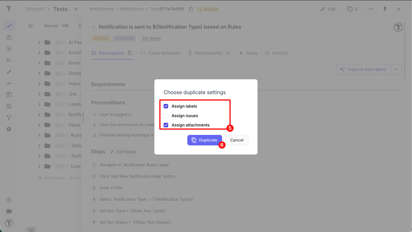Collapse the test title with the chevron
The image size is (412, 232).
tap(93, 27)
